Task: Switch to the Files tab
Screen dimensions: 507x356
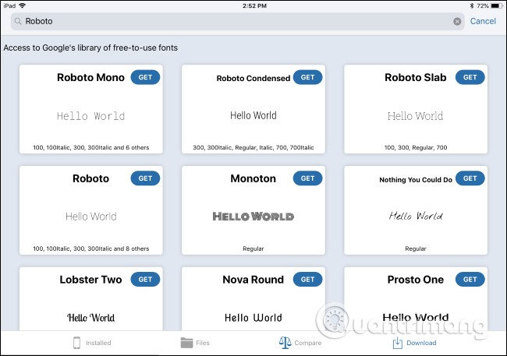Action: tap(195, 343)
